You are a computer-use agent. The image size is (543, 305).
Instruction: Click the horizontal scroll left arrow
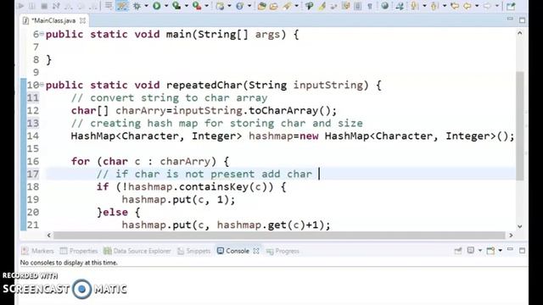point(49,236)
